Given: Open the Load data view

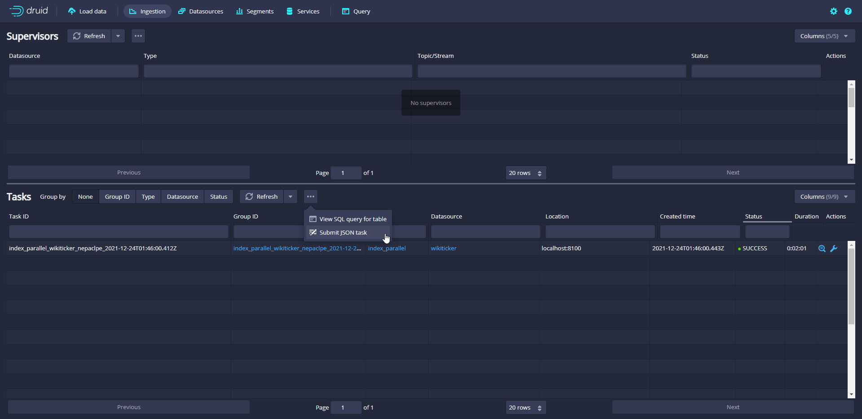Looking at the screenshot, I should tap(87, 11).
